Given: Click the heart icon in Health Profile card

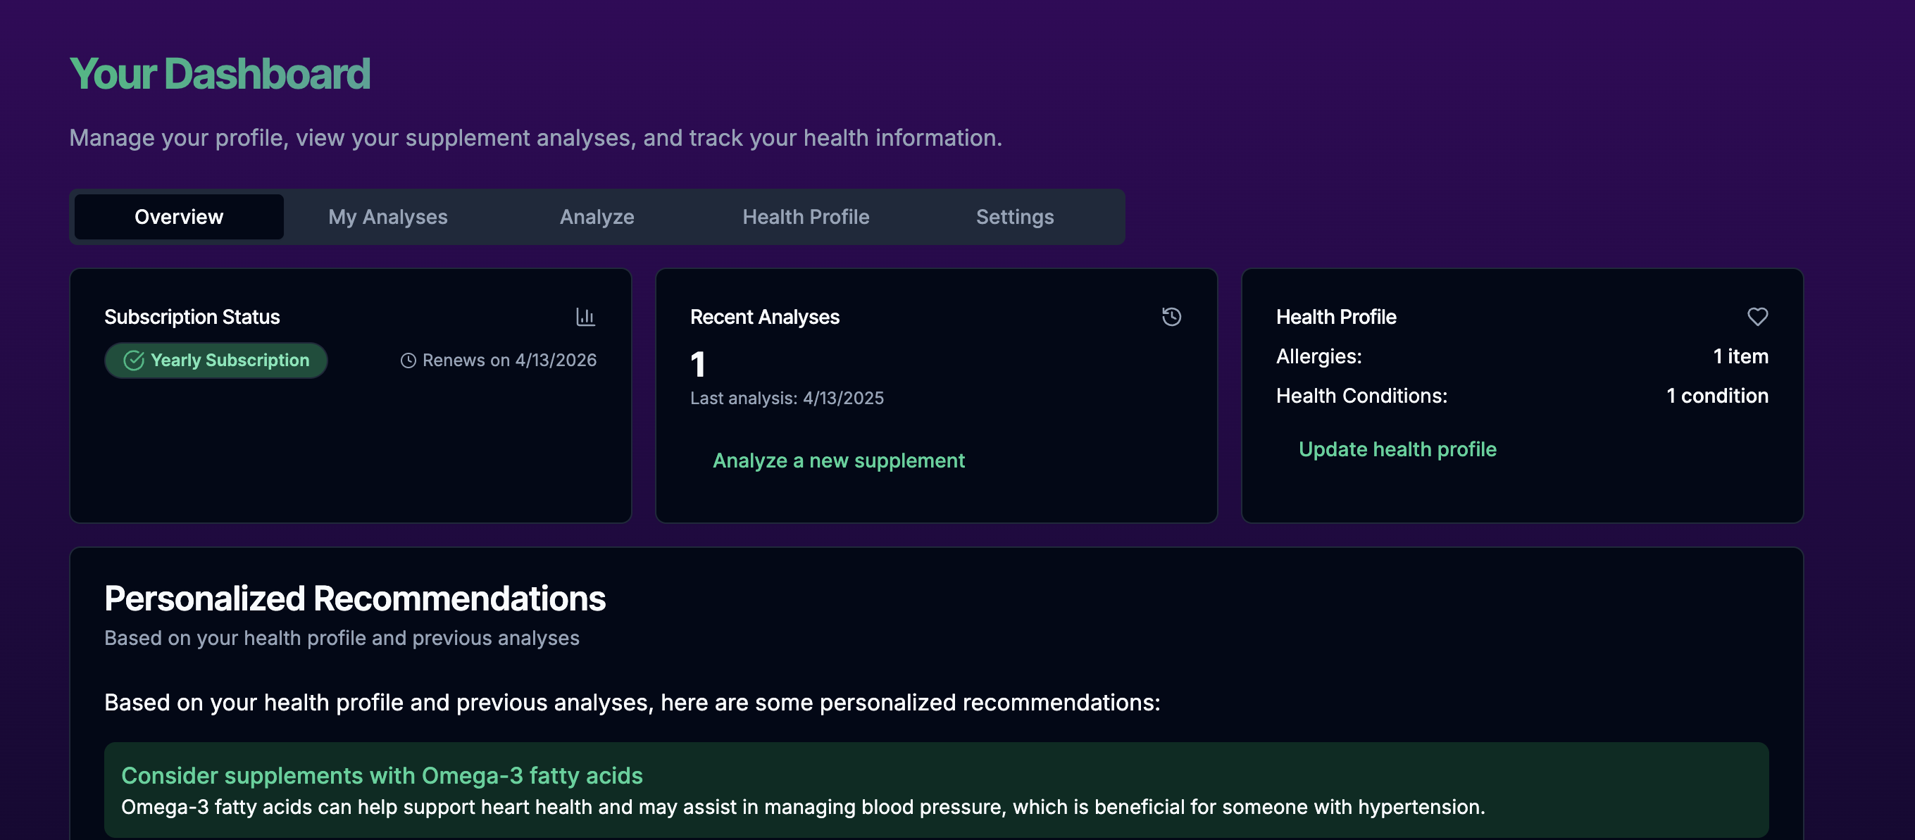Looking at the screenshot, I should tap(1757, 317).
